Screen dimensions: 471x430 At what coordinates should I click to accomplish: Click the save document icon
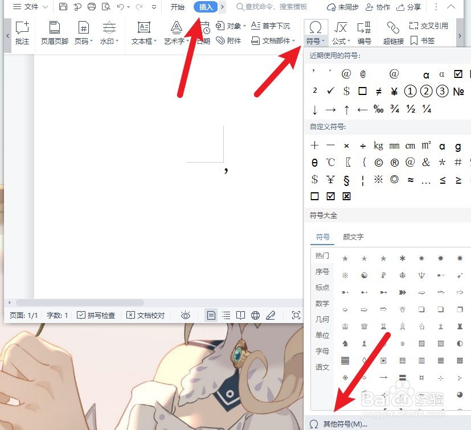(x=63, y=7)
